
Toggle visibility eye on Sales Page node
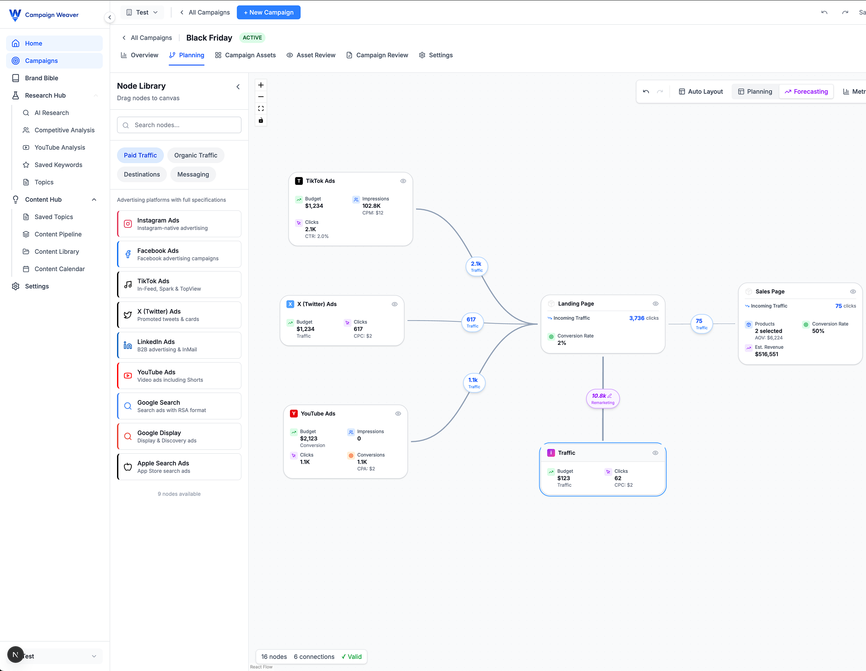[x=853, y=291]
